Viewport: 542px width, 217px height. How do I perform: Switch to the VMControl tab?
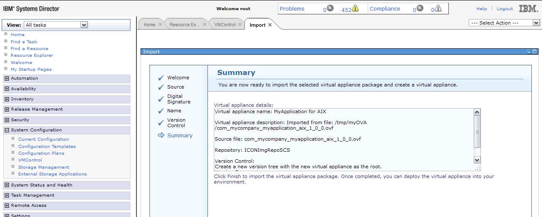(225, 25)
